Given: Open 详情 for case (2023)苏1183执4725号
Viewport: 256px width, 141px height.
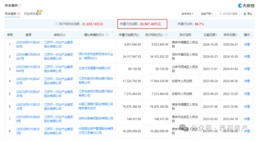Looking at the screenshot, I should click(247, 81).
